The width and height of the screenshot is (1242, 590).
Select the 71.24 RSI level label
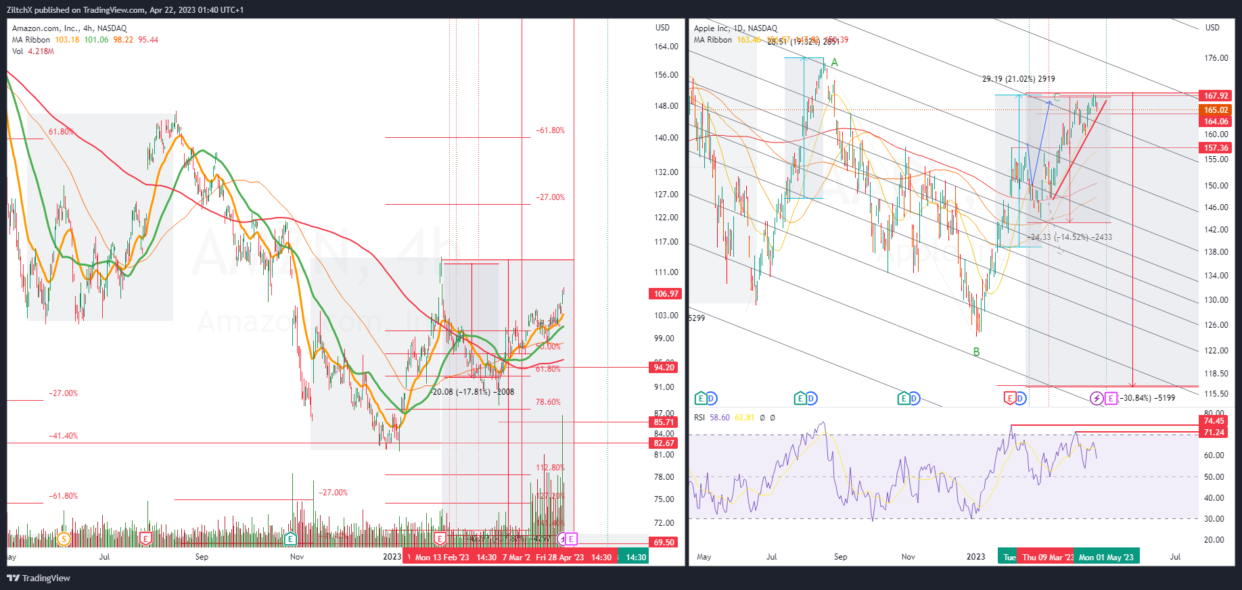pos(1214,433)
